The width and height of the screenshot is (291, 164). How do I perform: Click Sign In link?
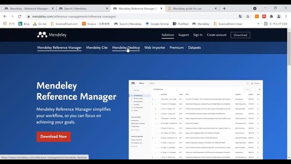pyautogui.click(x=198, y=35)
